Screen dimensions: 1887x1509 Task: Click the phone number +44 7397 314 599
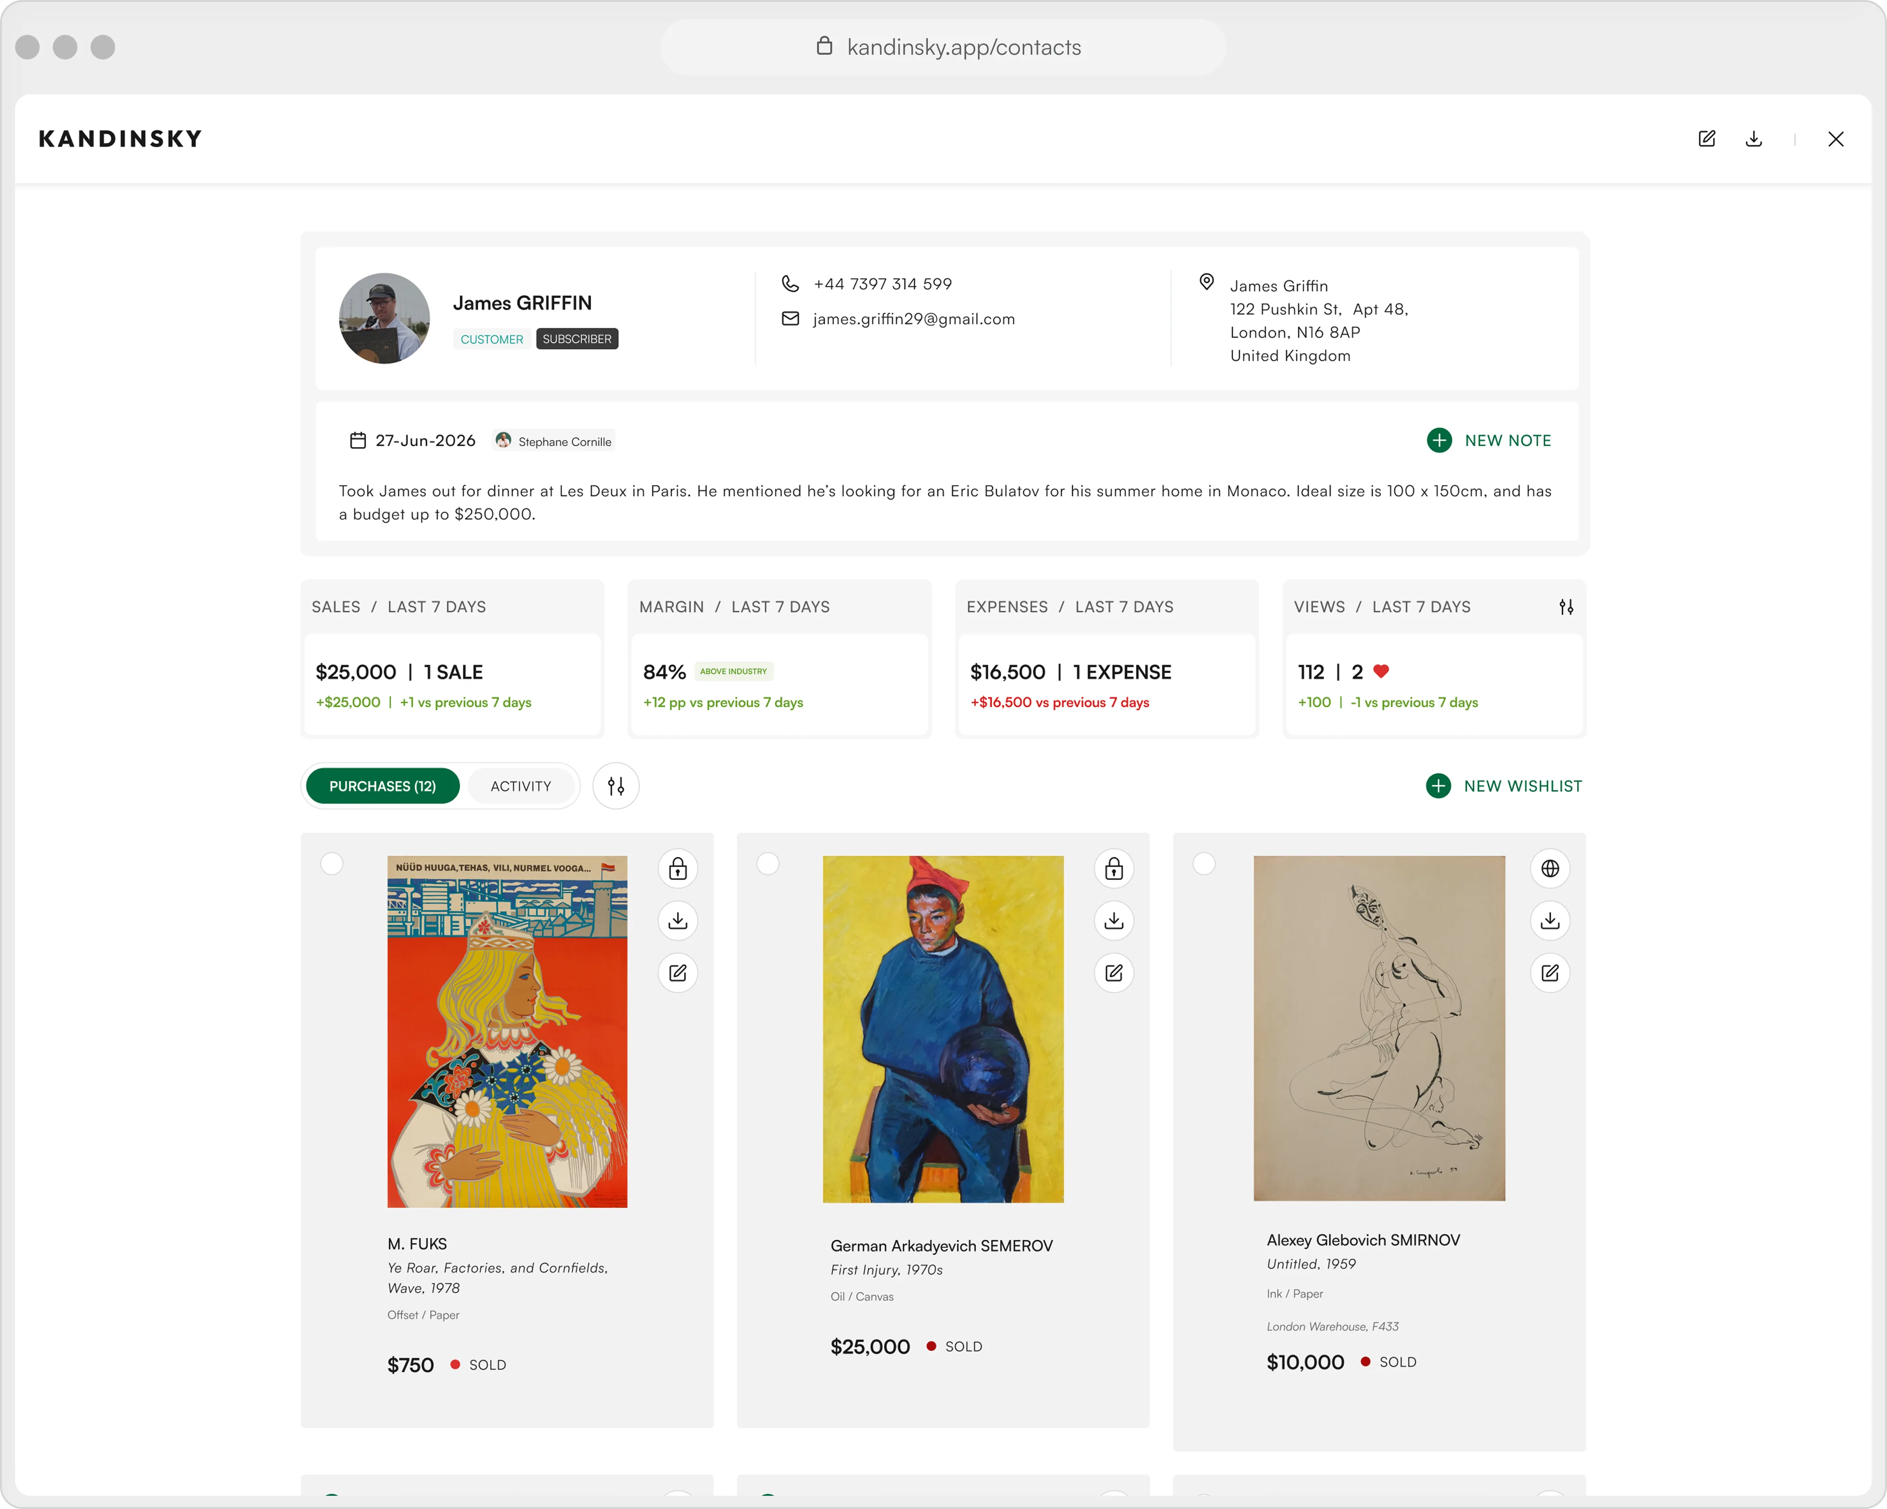click(x=882, y=283)
